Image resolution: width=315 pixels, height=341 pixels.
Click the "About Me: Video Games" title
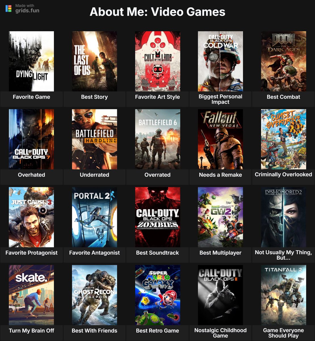coord(157,12)
